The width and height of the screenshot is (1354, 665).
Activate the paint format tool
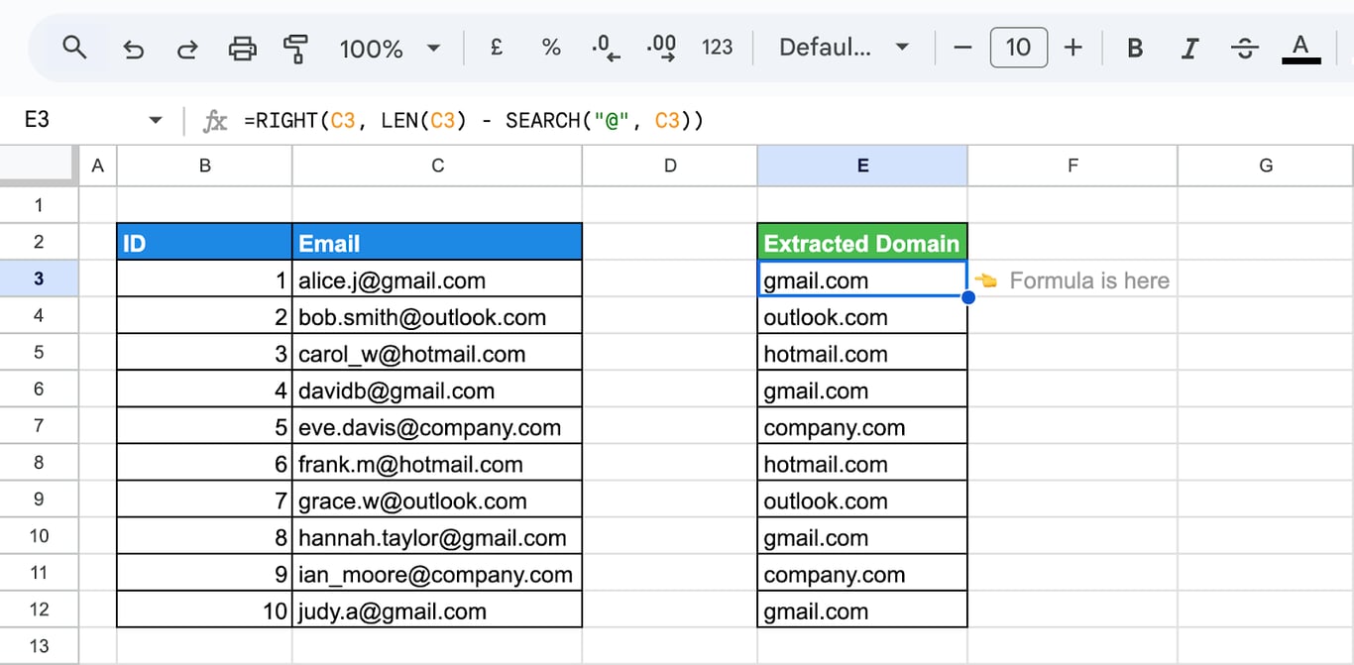pos(294,48)
